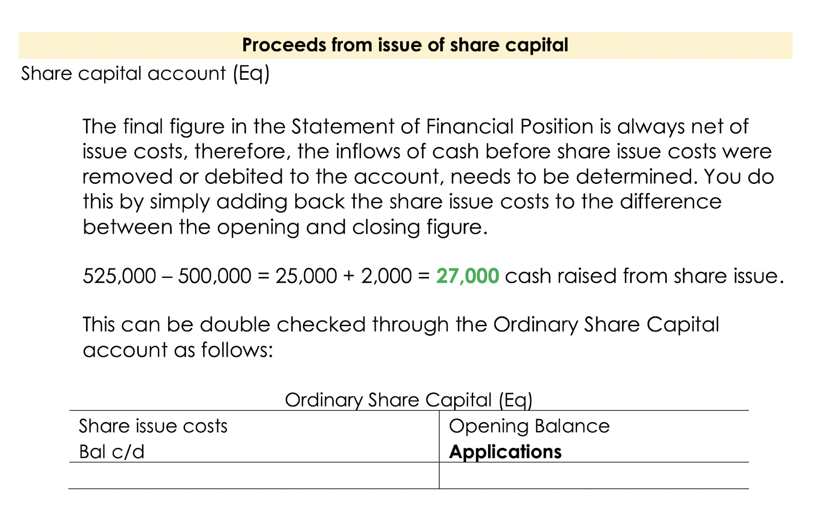
Task: Click the green 27,000 figure
Action: [468, 276]
